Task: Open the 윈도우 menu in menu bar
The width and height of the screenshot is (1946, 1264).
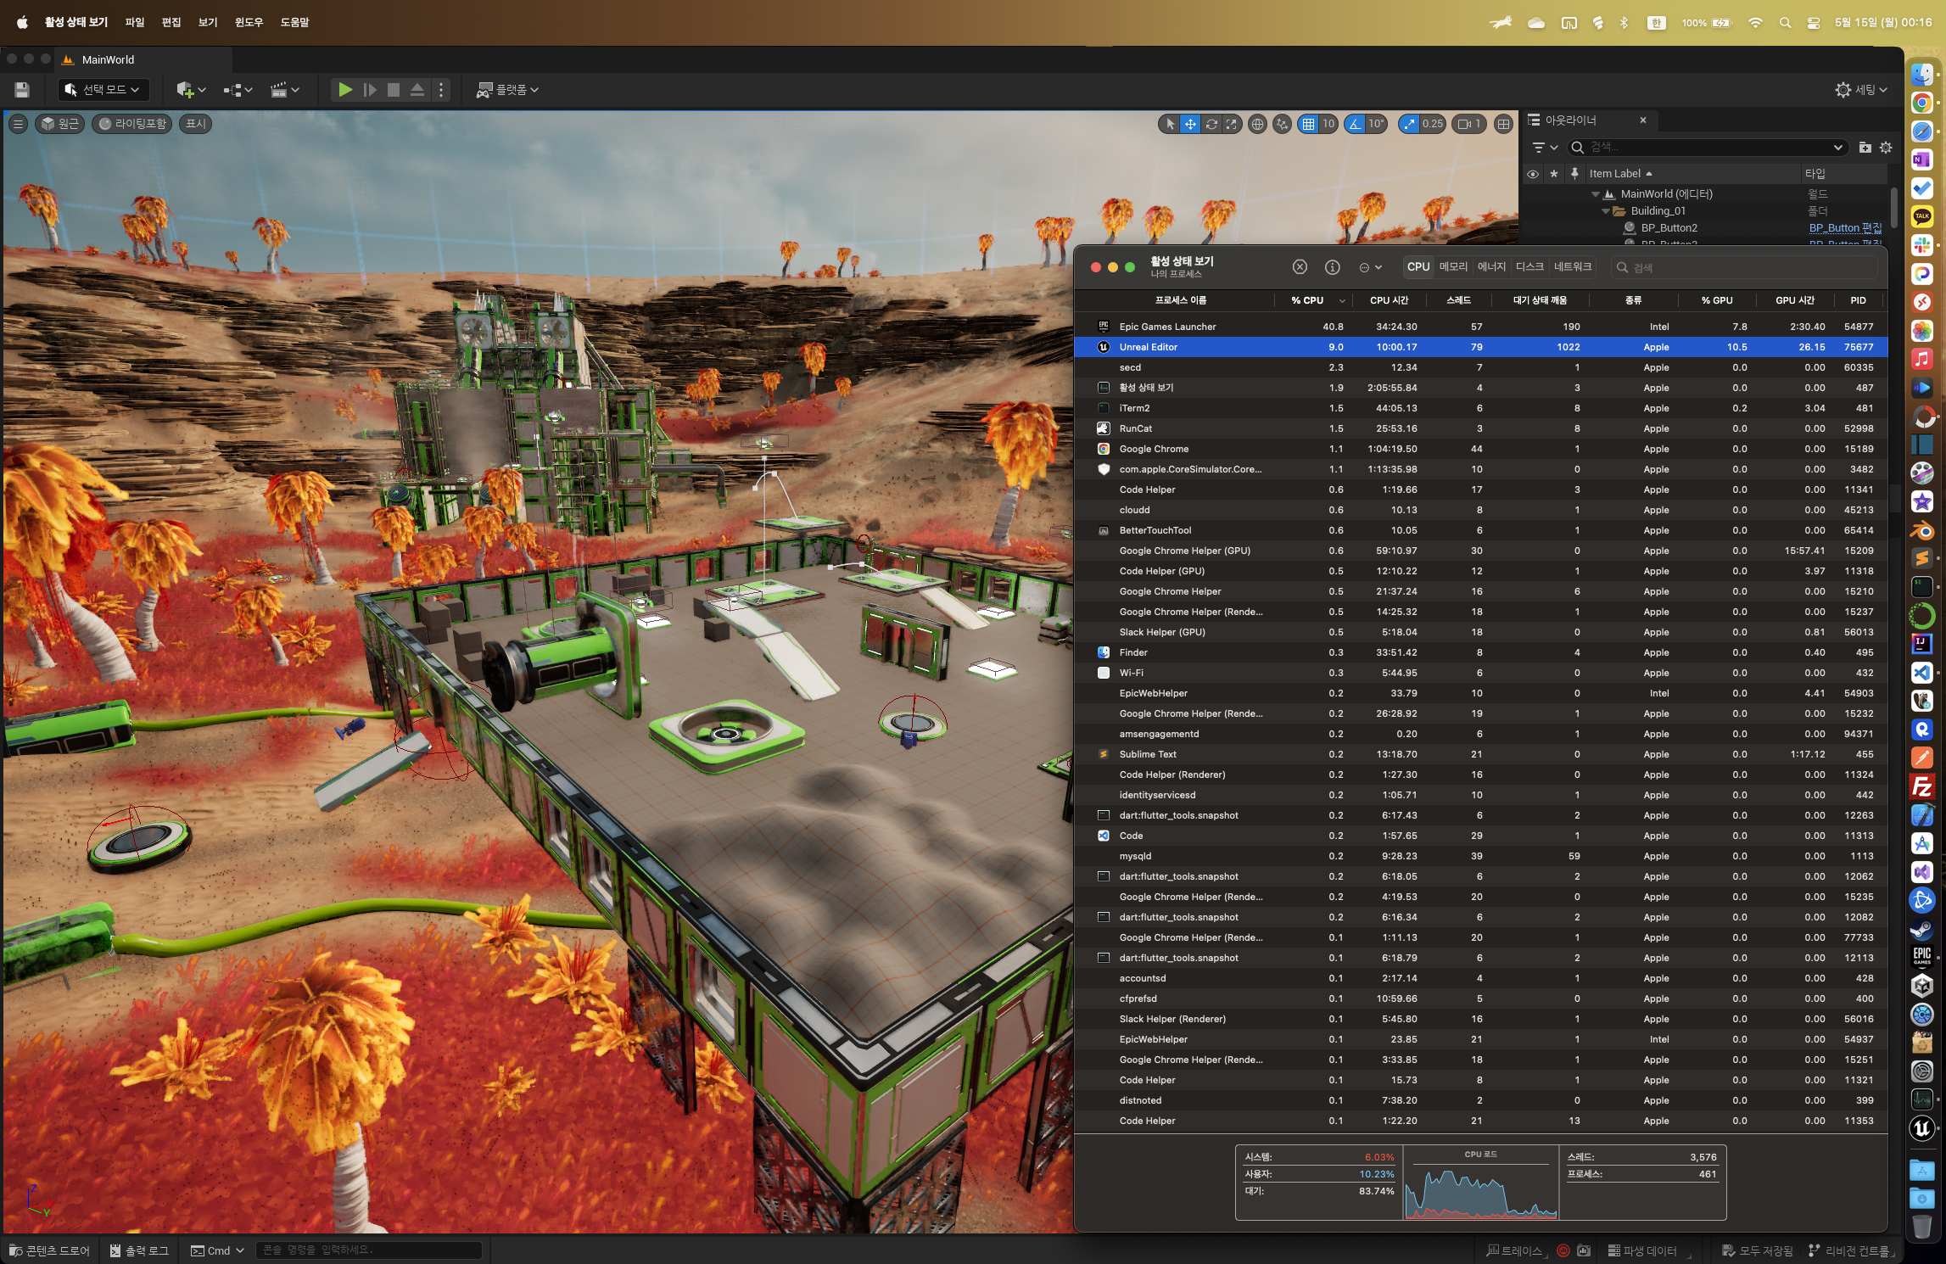Action: (249, 22)
